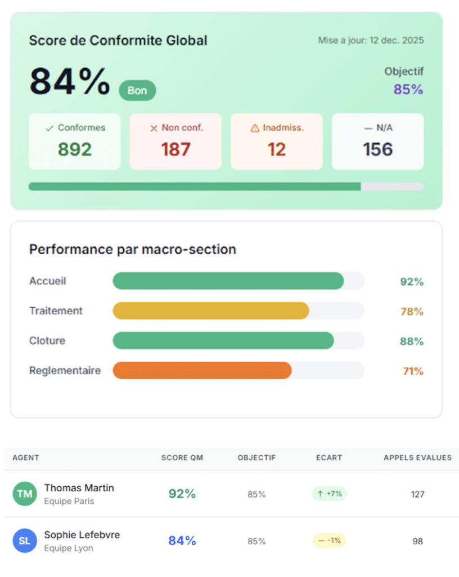Click the global conformity progress bar
This screenshot has width=459, height=577.
(226, 187)
